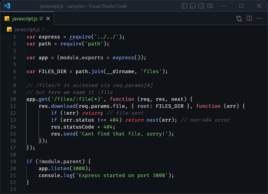Click 'require' with the hint dots on line 1
Image resolution: width=268 pixels, height=194 pixels.
coord(80,37)
